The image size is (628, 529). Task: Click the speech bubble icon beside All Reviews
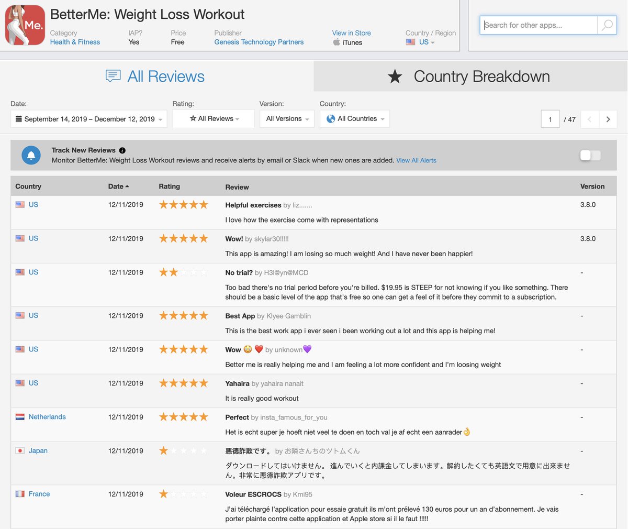[x=113, y=76]
